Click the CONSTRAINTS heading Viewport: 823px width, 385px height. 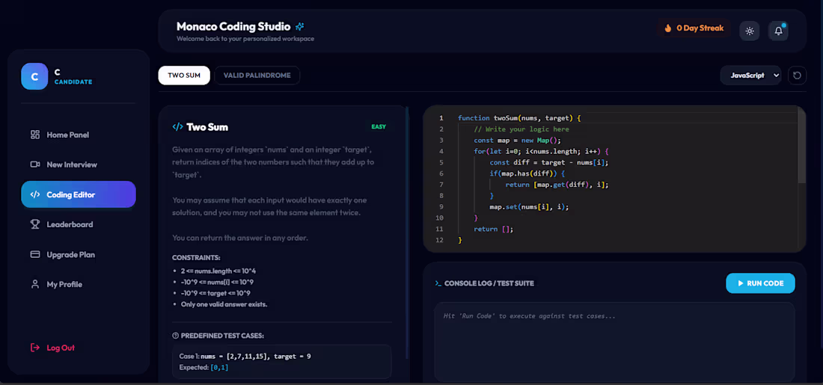coord(196,258)
